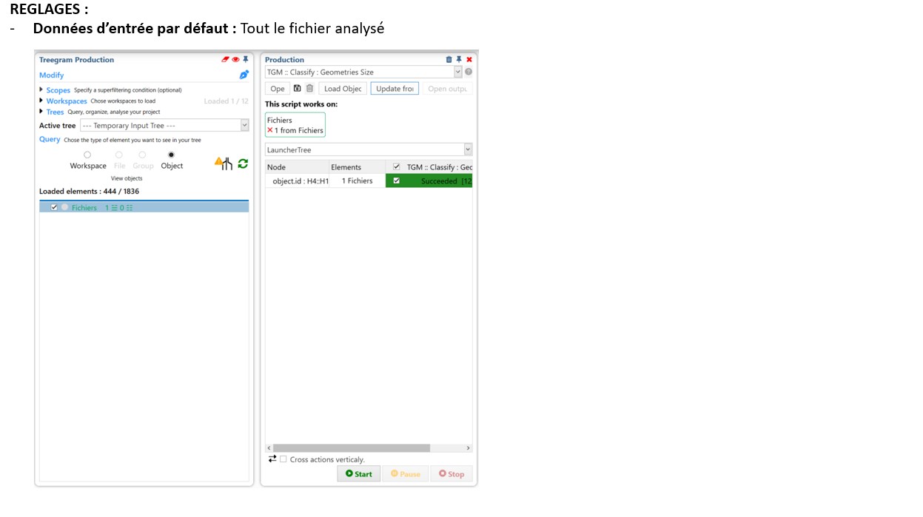Toggle the red eye visibility icon
Image resolution: width=923 pixels, height=517 pixels.
235,60
